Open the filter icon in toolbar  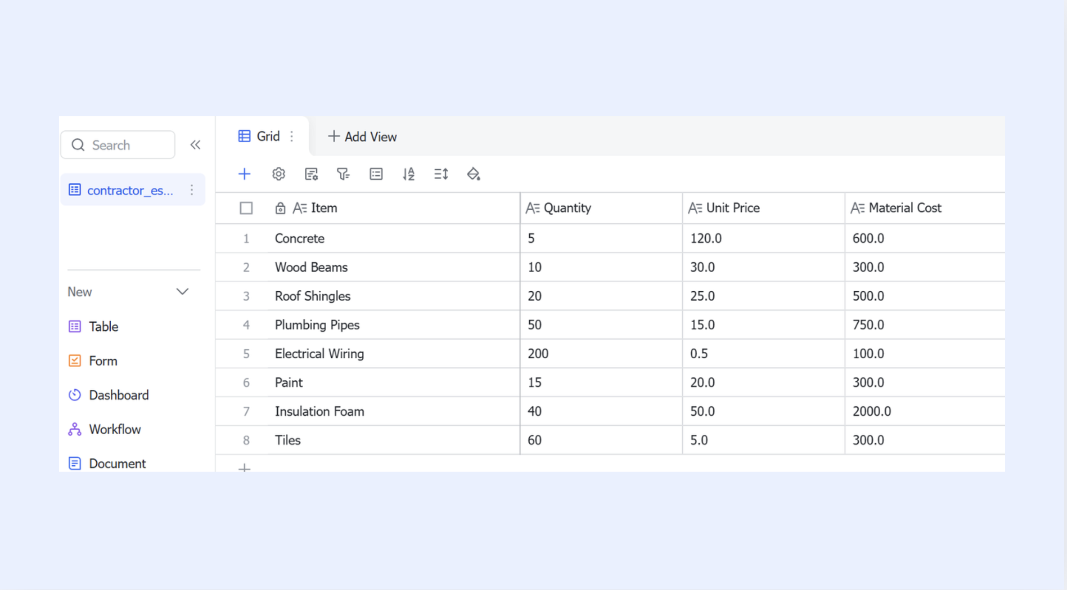[343, 174]
